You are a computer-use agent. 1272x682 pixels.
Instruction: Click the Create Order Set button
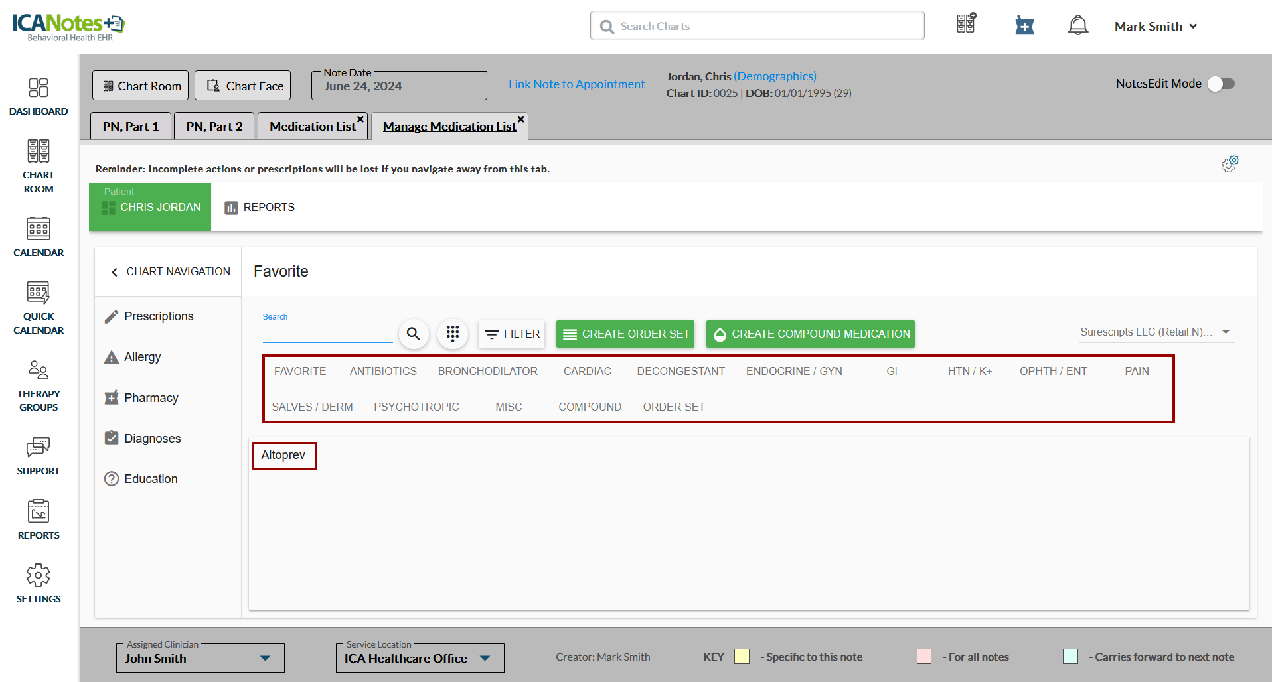[x=625, y=334]
